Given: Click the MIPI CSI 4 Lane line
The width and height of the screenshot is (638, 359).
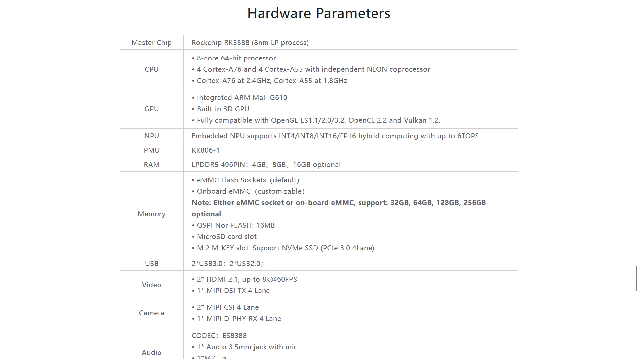Looking at the screenshot, I should pos(228,307).
